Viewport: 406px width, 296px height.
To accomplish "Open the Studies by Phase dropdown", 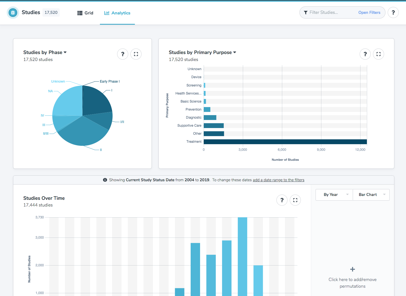I will (x=45, y=52).
